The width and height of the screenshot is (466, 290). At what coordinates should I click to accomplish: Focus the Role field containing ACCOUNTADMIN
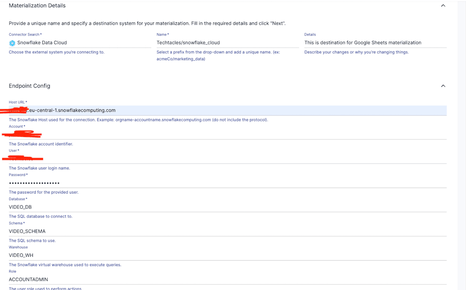(x=227, y=279)
